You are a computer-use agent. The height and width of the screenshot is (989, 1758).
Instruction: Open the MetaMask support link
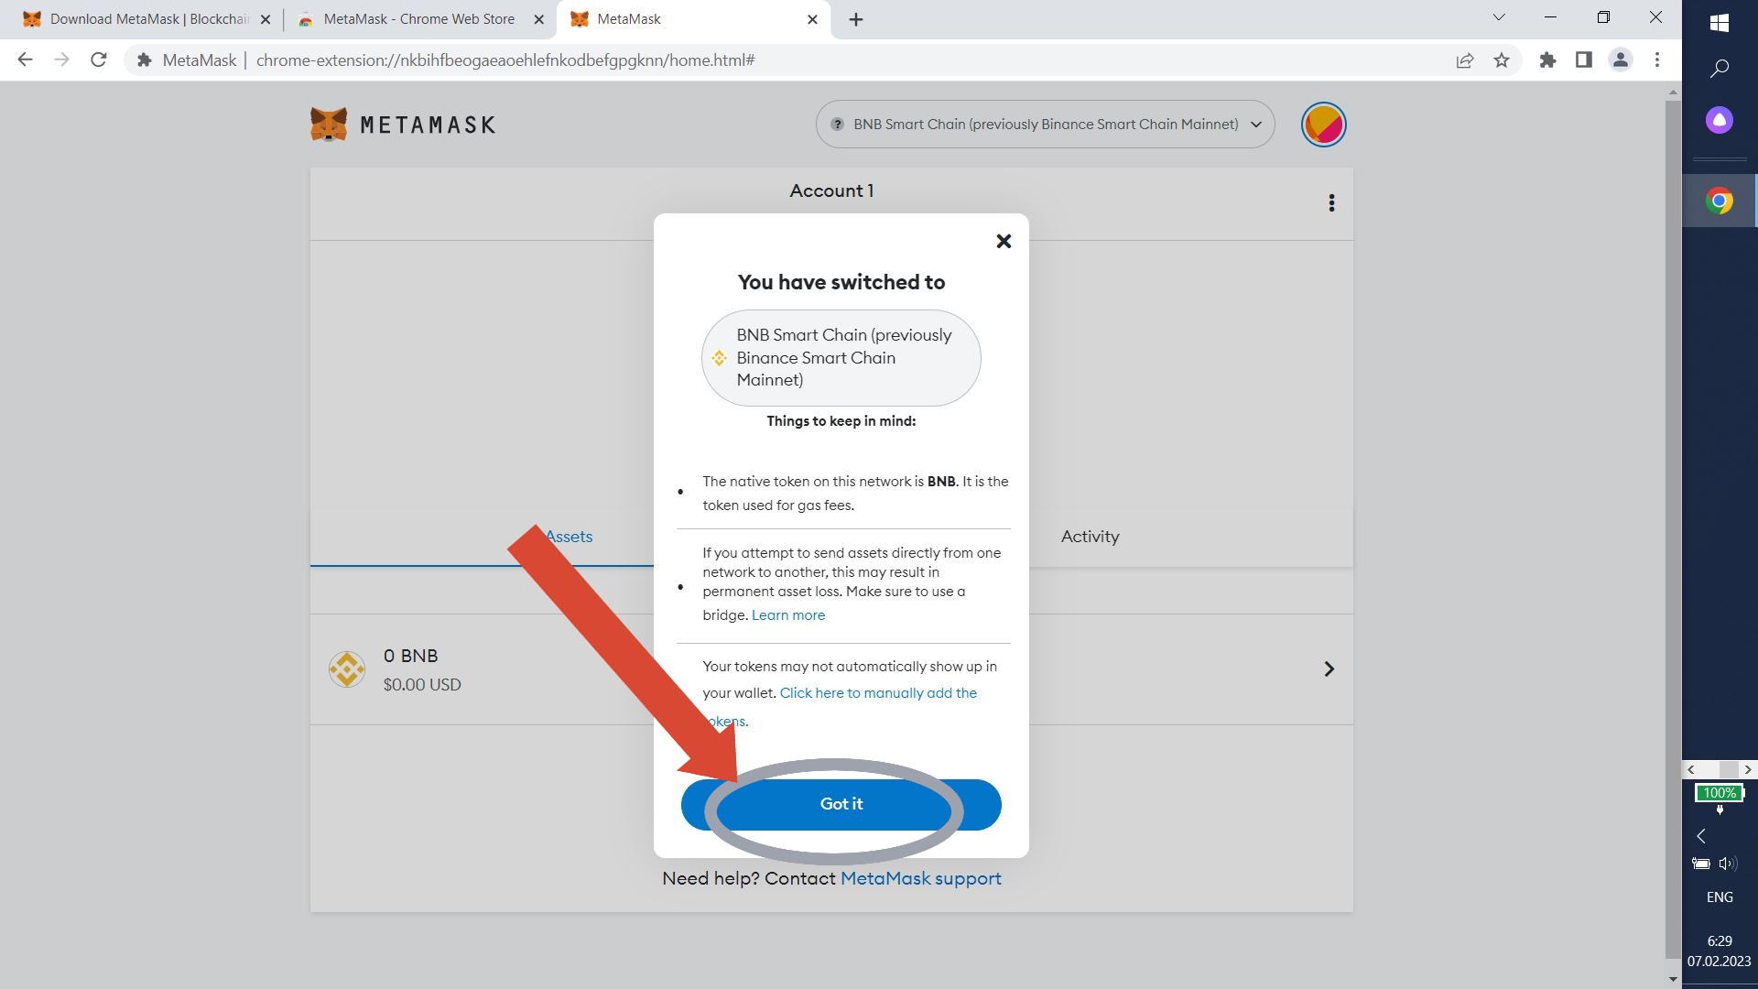point(920,878)
